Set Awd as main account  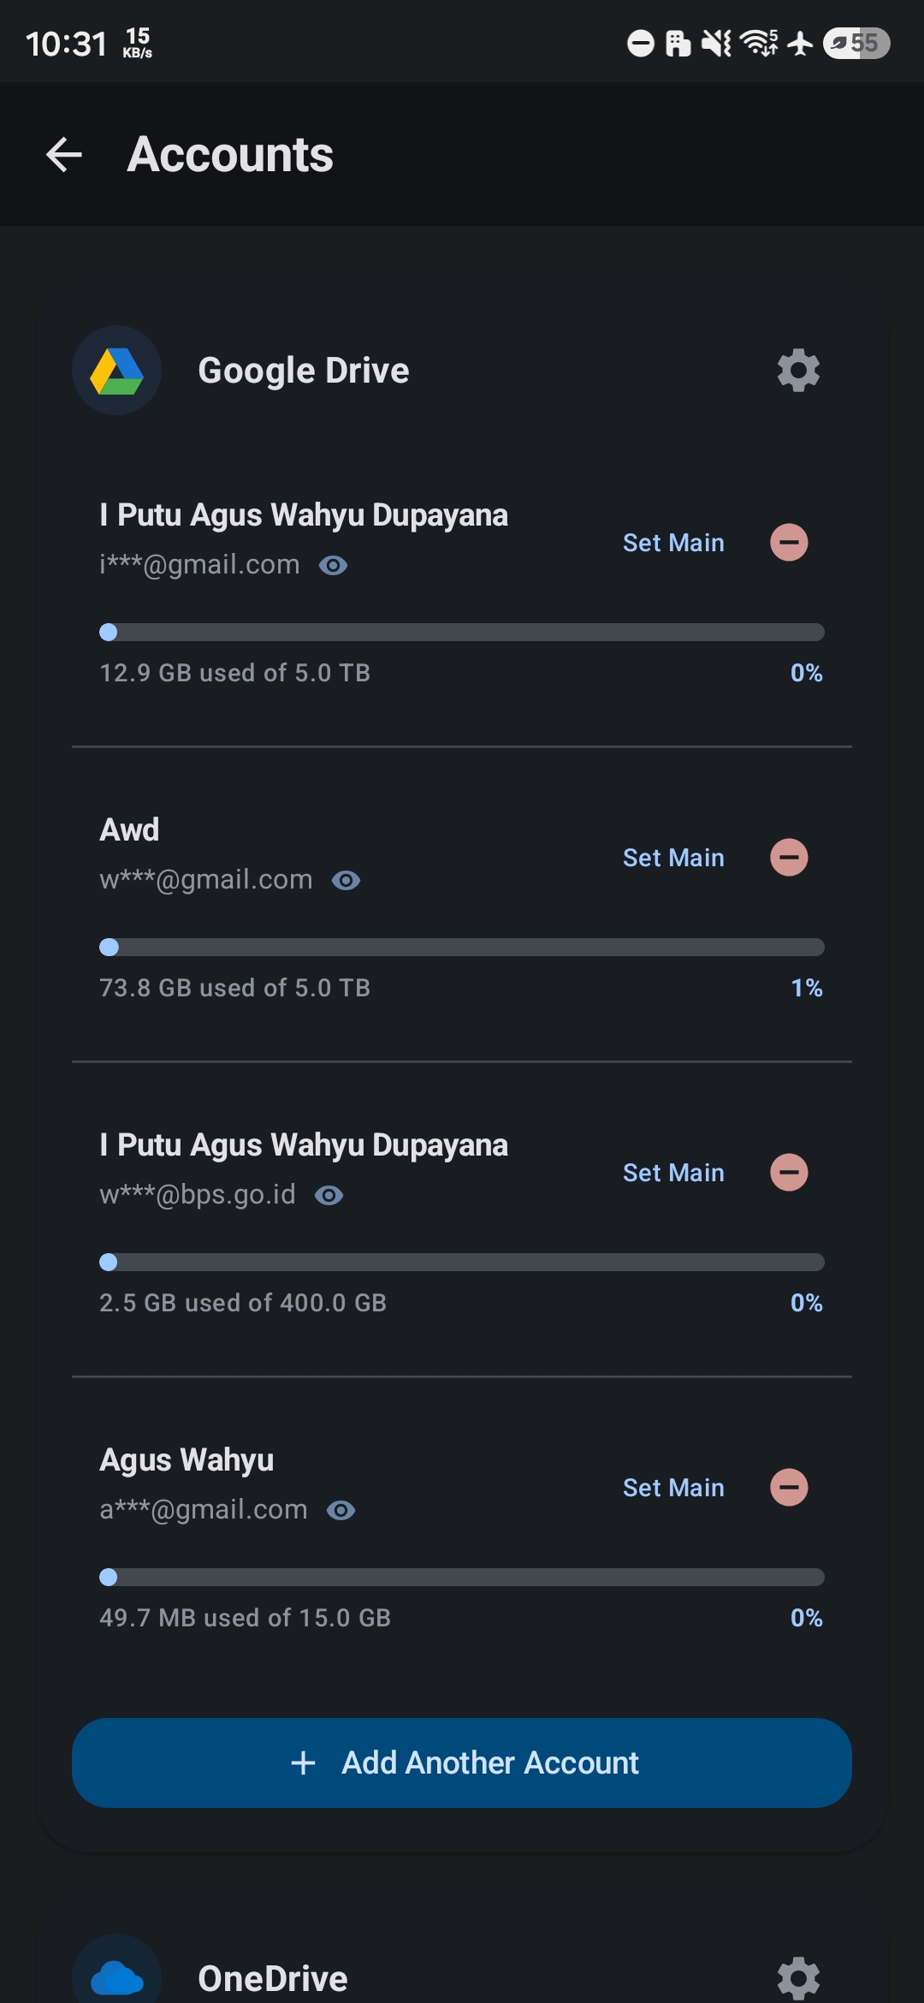(673, 858)
